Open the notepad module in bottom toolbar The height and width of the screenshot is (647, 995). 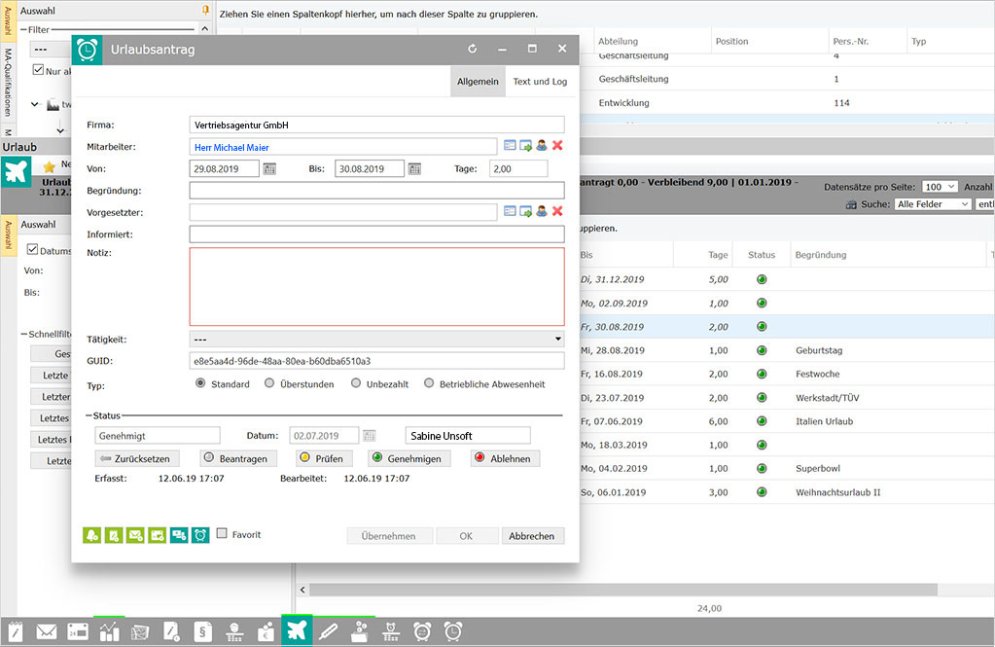pyautogui.click(x=16, y=631)
